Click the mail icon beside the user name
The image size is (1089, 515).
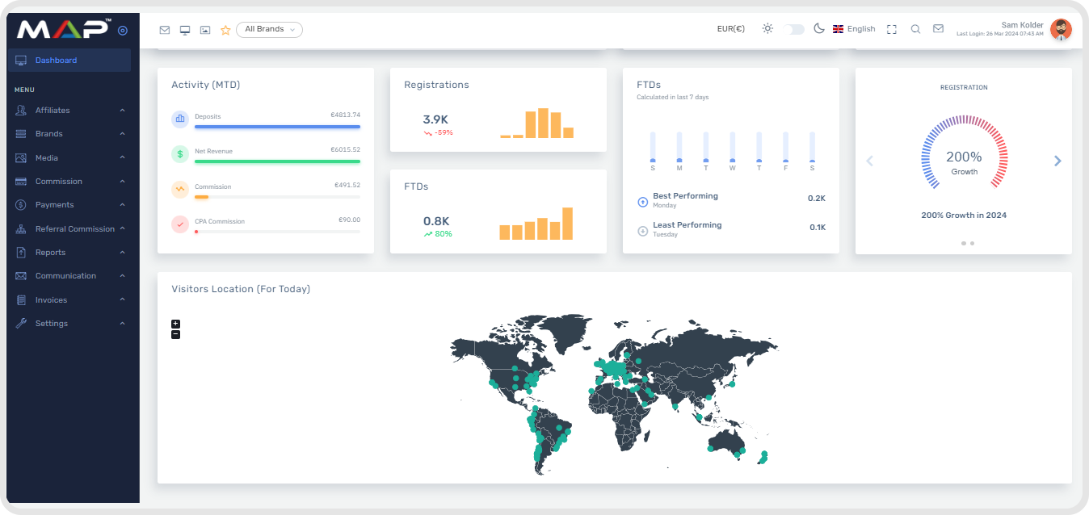coord(938,28)
